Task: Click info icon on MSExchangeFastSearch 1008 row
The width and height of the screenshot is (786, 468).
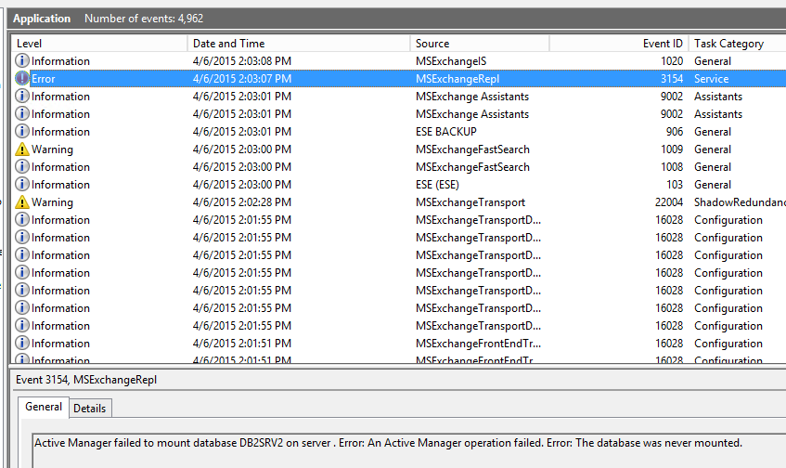Action: click(21, 166)
